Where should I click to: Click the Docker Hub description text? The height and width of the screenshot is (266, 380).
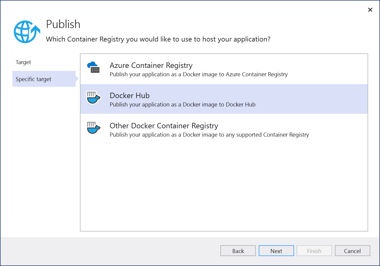coord(182,105)
